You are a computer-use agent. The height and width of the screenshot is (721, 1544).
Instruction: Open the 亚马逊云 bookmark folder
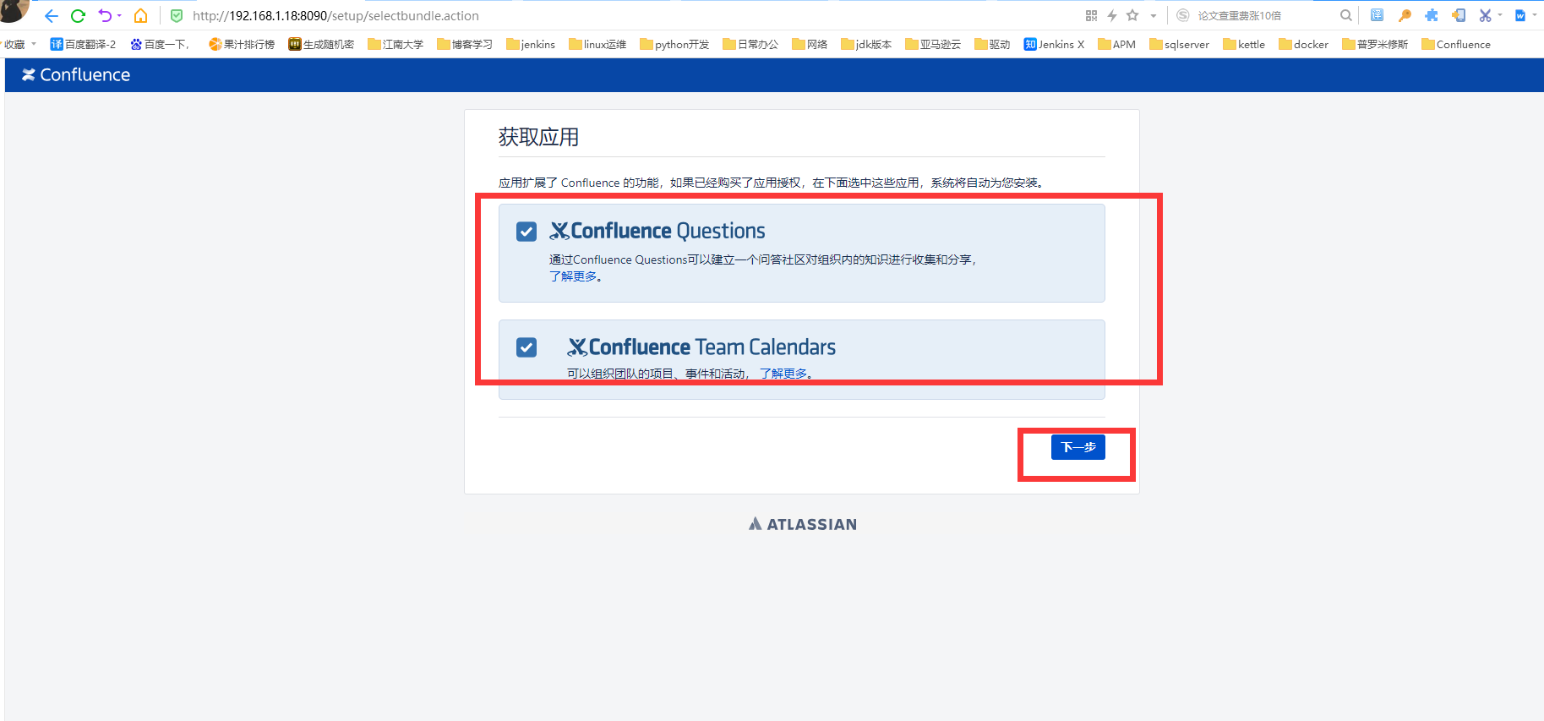(x=933, y=45)
